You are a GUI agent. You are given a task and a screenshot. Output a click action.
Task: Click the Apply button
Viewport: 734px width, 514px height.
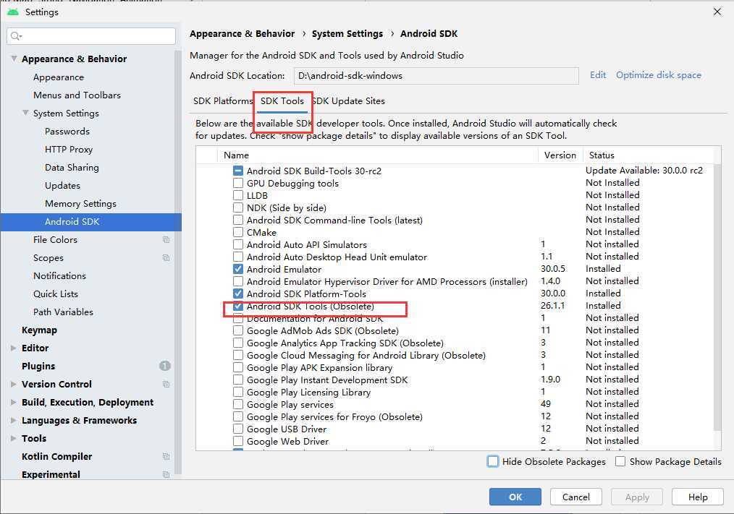637,497
